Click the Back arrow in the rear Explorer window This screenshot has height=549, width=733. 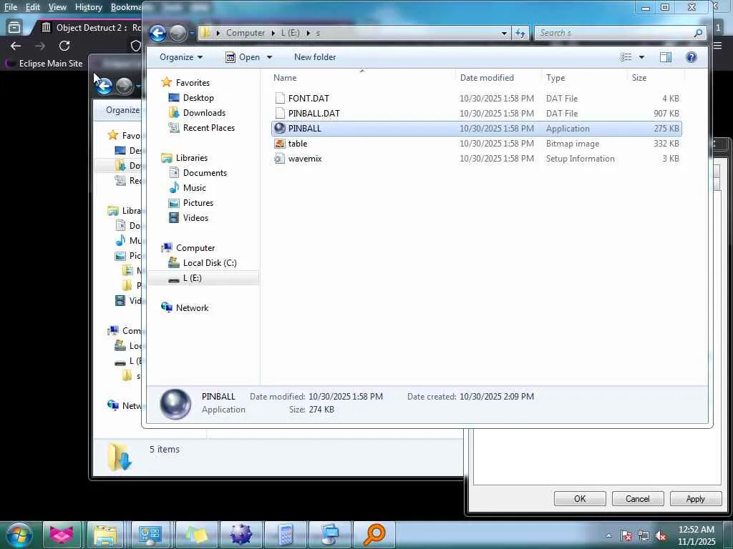(x=104, y=86)
